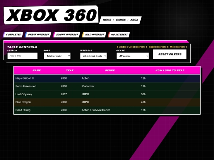This screenshot has width=214, height=160.
Task: Click the Action / Survival Horror genre cell
Action: coord(96,110)
